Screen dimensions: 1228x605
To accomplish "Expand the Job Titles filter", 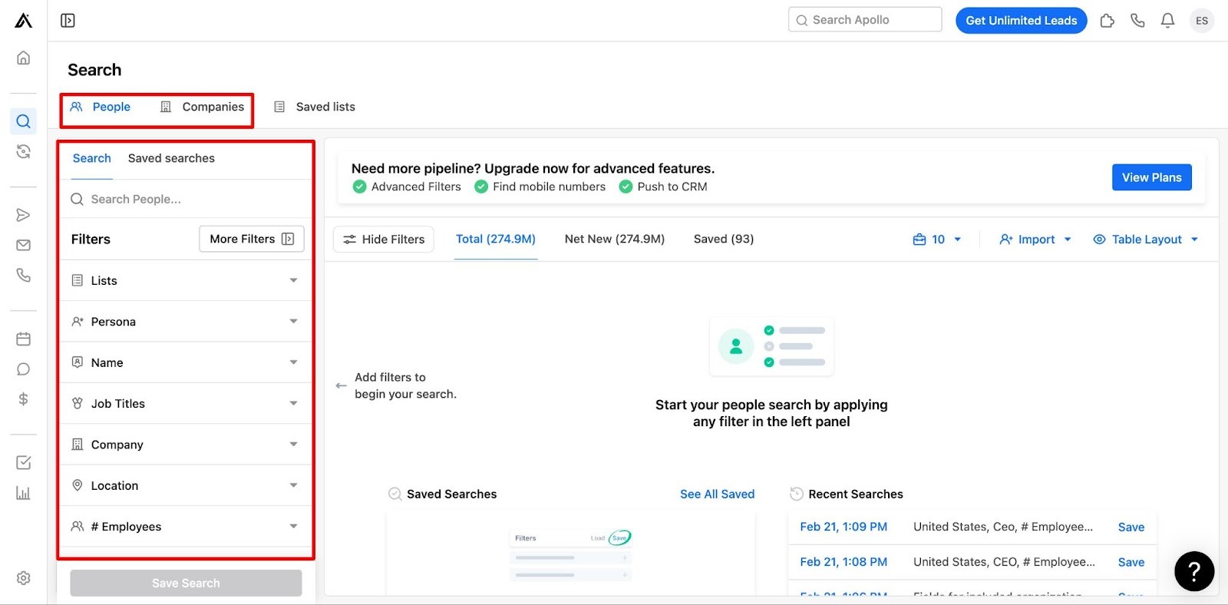I will [x=186, y=404].
